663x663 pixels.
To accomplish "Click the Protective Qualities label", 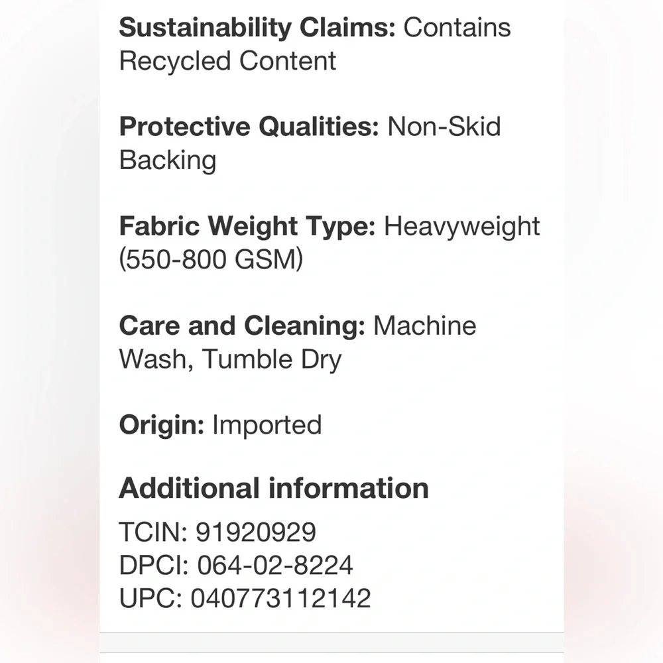I will click(249, 127).
